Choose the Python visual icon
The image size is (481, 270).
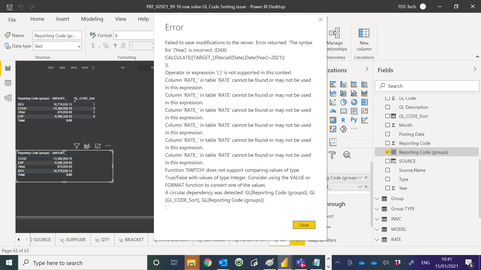[x=354, y=120]
